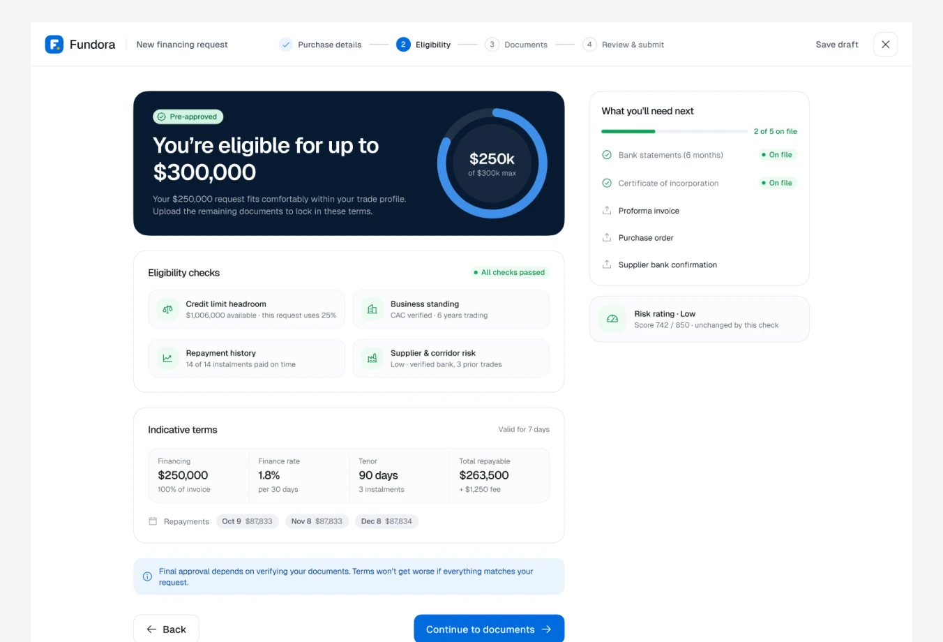
Task: Click the 1.8% finance rate value
Action: tap(269, 475)
